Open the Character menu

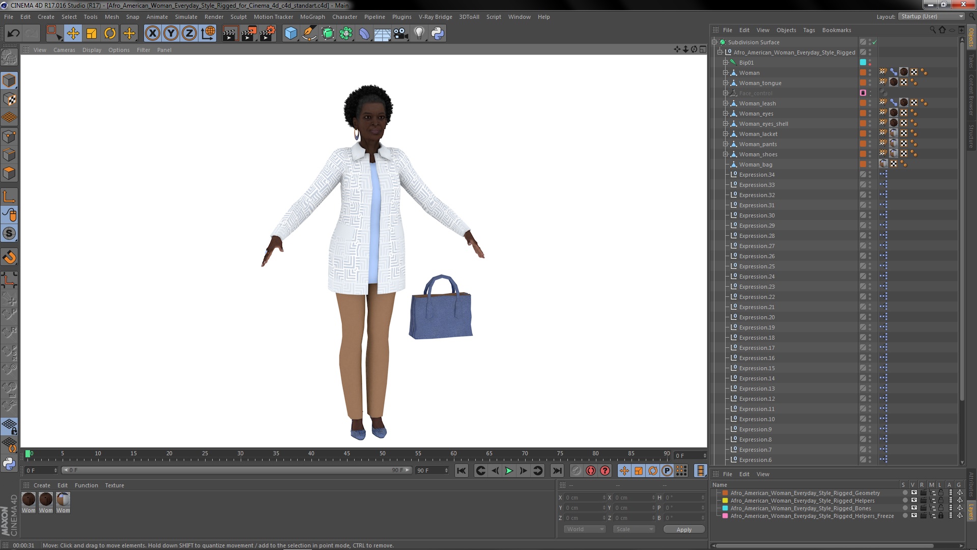point(344,17)
